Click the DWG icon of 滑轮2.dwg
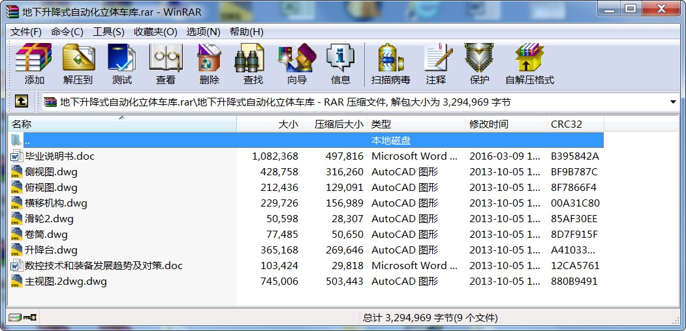Screen dimensions: 686x331 click(x=16, y=218)
